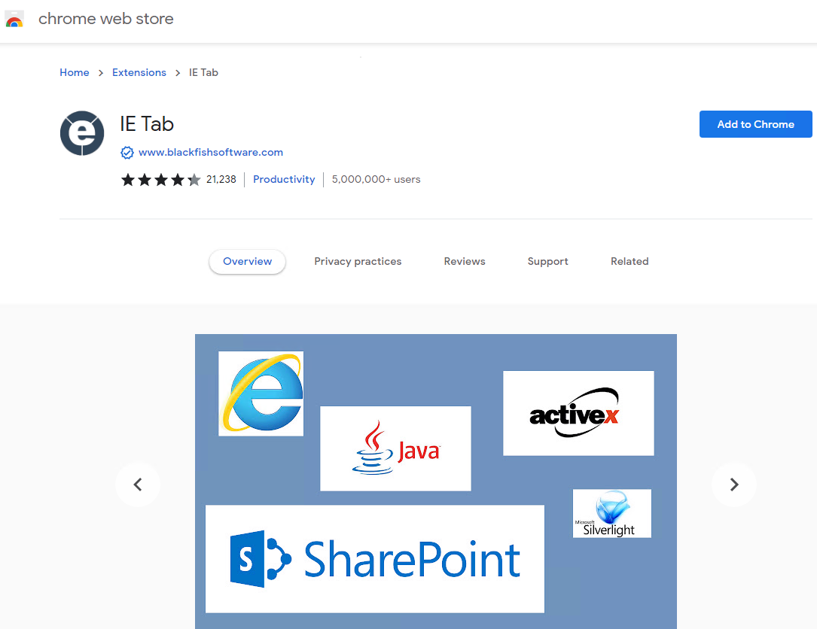Click the Java logo in the preview image

click(x=395, y=448)
